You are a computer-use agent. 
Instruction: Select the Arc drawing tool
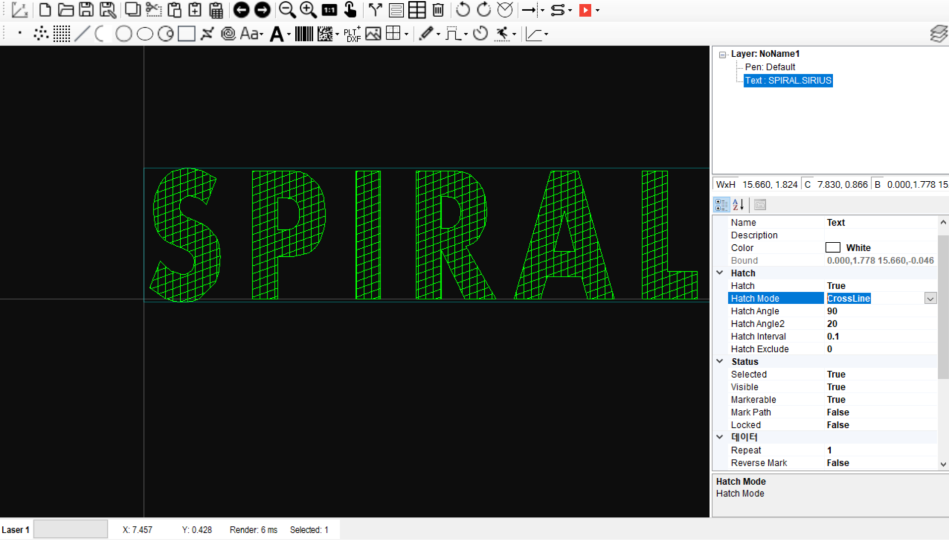(100, 33)
